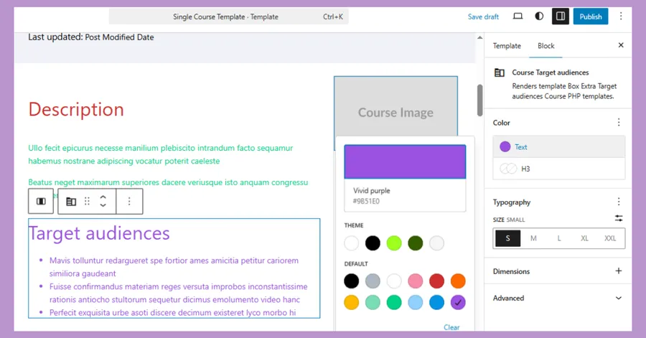Select font size XXL
Viewport: 646px width, 338px height.
click(610, 238)
